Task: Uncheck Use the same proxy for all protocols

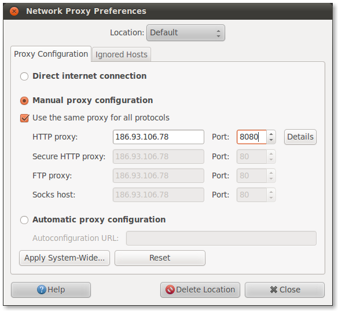Action: tap(24, 118)
